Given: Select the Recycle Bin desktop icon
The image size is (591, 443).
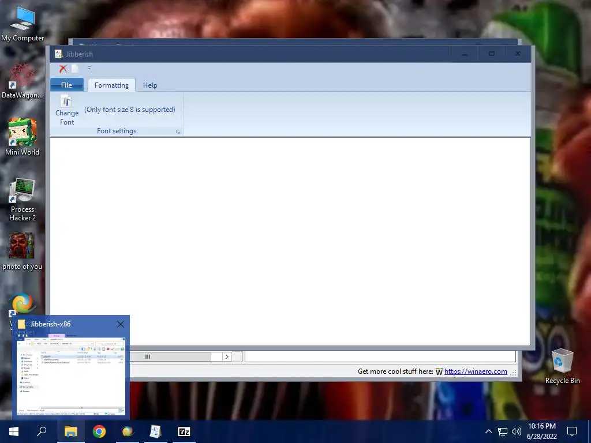Looking at the screenshot, I should (x=562, y=366).
